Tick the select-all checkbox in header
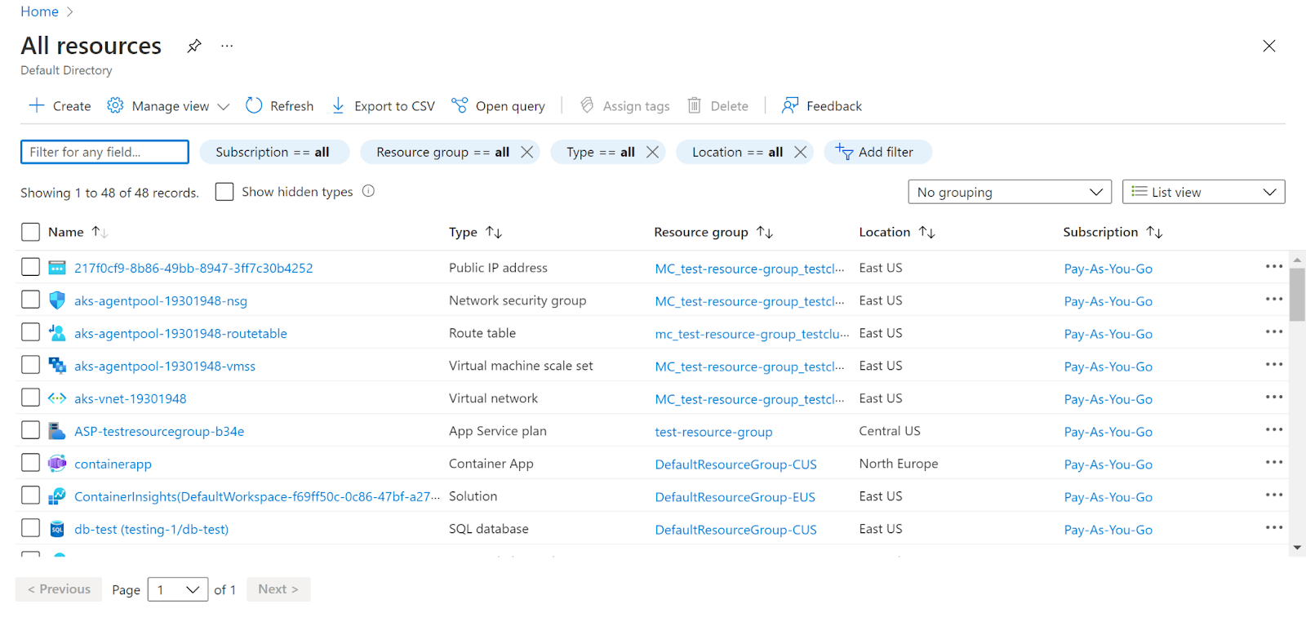Screen dimensions: 1306x622 tap(30, 233)
